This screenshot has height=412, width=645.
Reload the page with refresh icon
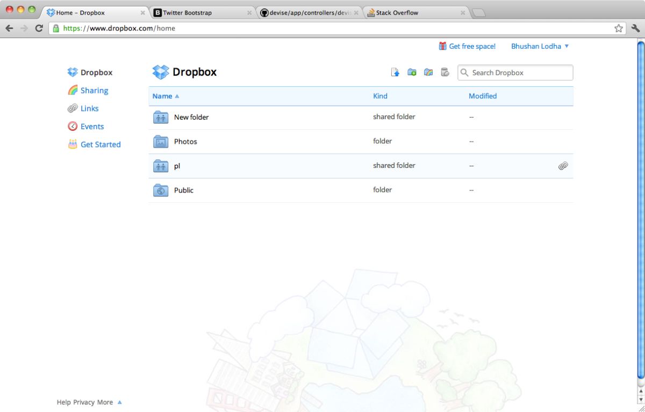pos(39,28)
